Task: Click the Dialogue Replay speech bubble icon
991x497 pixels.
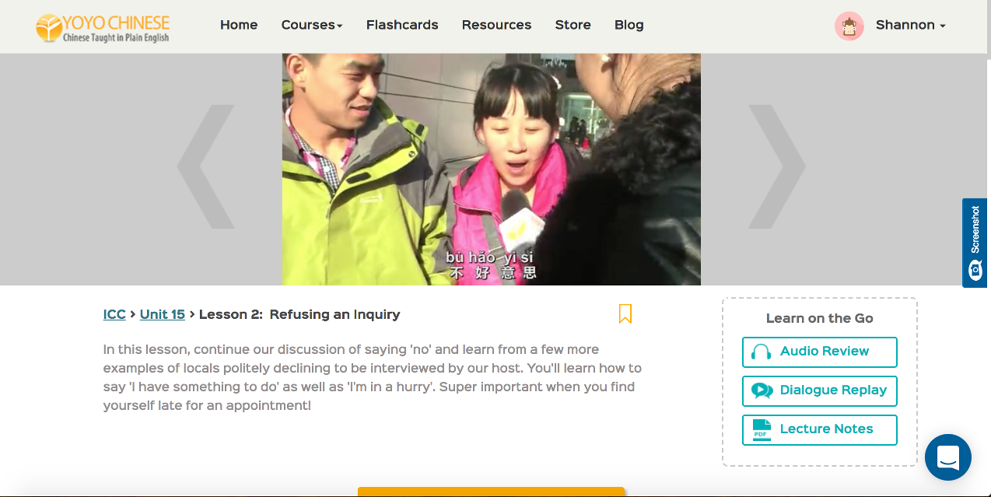Action: pyautogui.click(x=762, y=390)
